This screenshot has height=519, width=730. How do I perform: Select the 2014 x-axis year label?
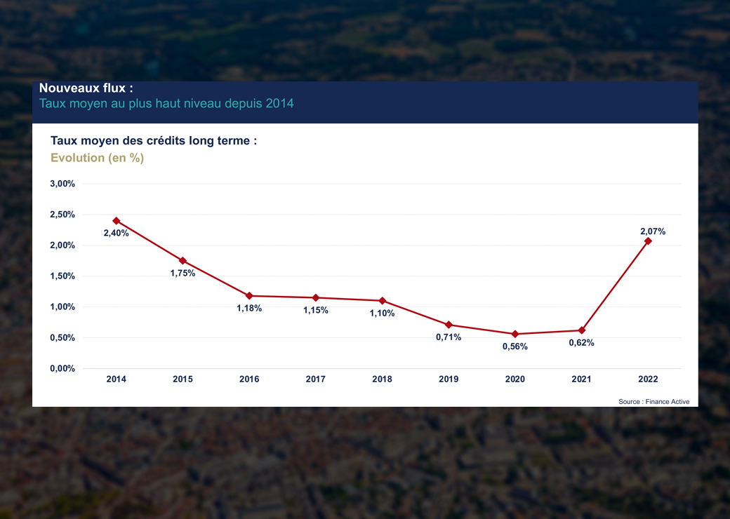tap(116, 379)
